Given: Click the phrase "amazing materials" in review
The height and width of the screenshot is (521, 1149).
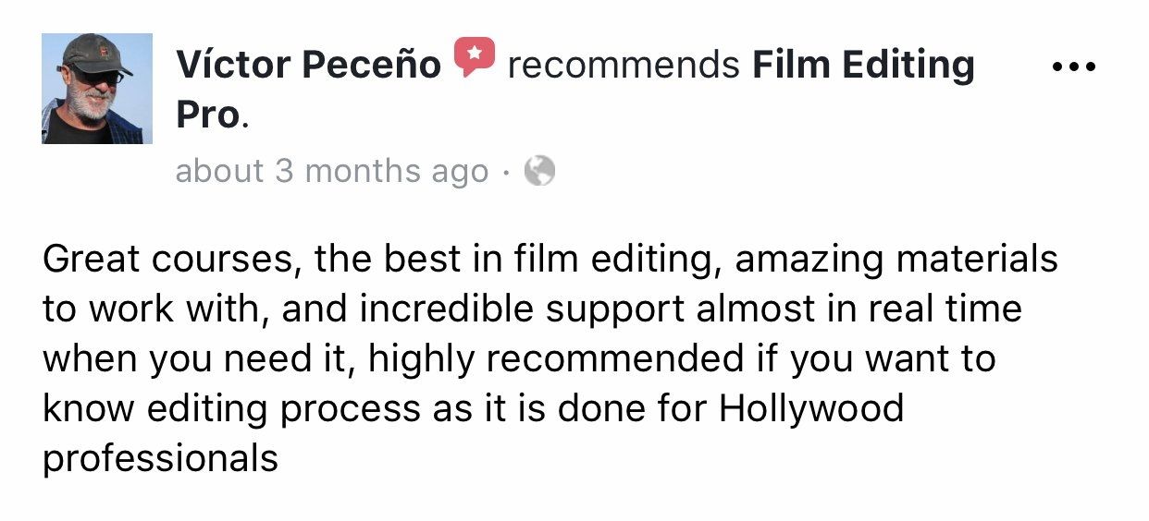Looking at the screenshot, I should pyautogui.click(x=896, y=260).
